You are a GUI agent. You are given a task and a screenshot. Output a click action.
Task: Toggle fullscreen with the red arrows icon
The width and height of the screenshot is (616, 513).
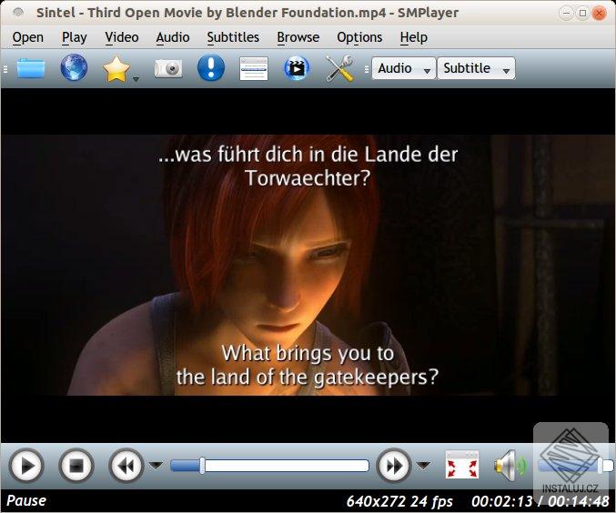click(x=462, y=465)
